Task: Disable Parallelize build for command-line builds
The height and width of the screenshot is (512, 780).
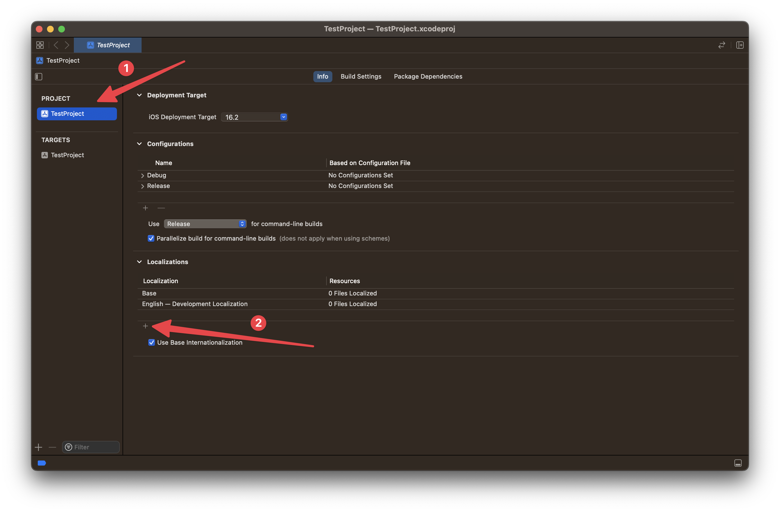Action: 150,238
